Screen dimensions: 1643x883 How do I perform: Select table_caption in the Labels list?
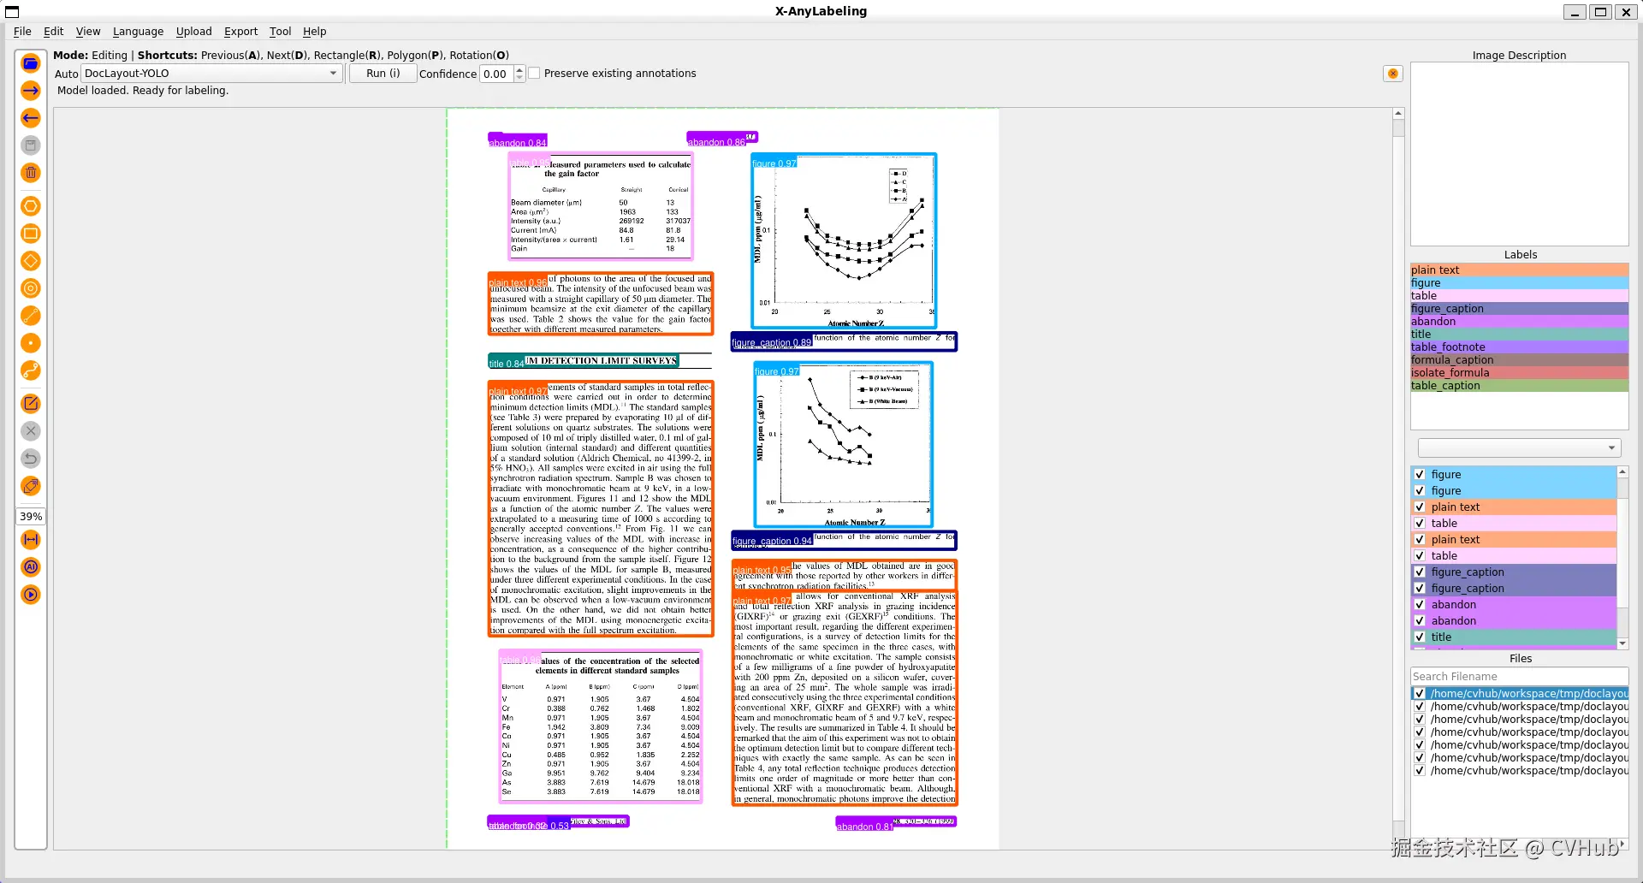click(x=1519, y=386)
